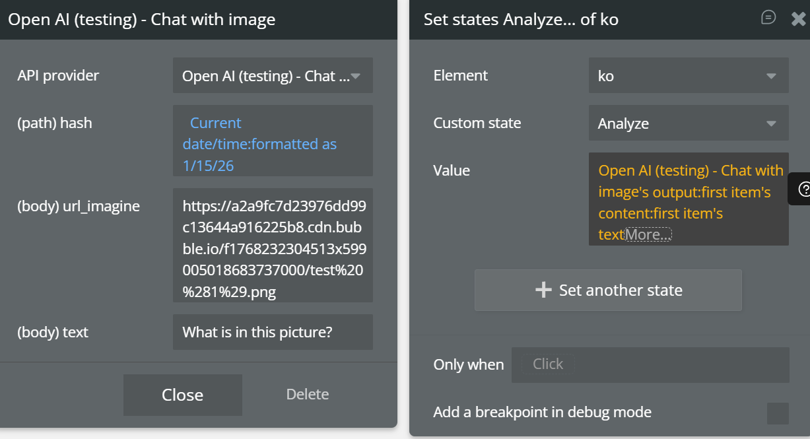The image size is (810, 439).
Task: Close the Set states panel with X
Action: [798, 19]
